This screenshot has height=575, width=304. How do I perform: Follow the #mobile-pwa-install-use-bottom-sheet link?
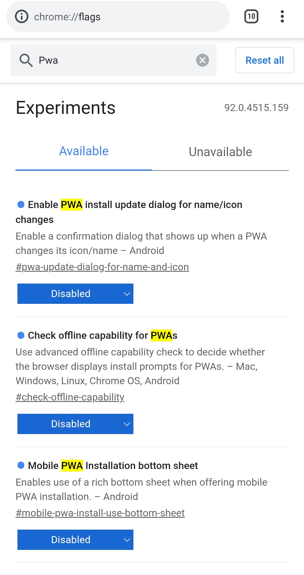100,513
